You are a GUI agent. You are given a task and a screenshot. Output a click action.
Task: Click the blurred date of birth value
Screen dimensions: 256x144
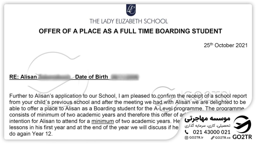[x=125, y=77]
